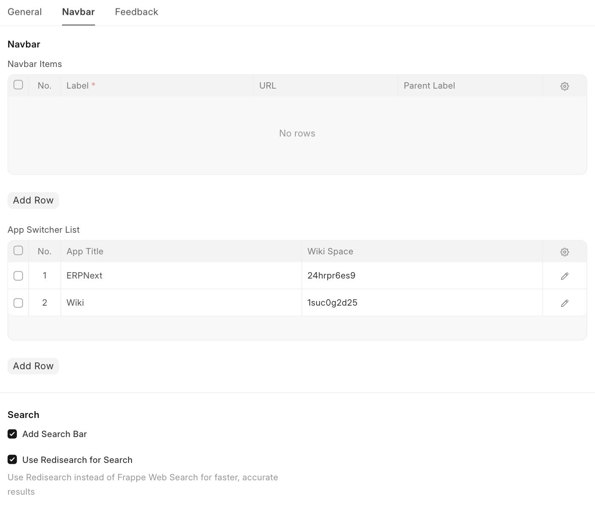Edit the ERPNext row with pencil icon

pos(564,276)
